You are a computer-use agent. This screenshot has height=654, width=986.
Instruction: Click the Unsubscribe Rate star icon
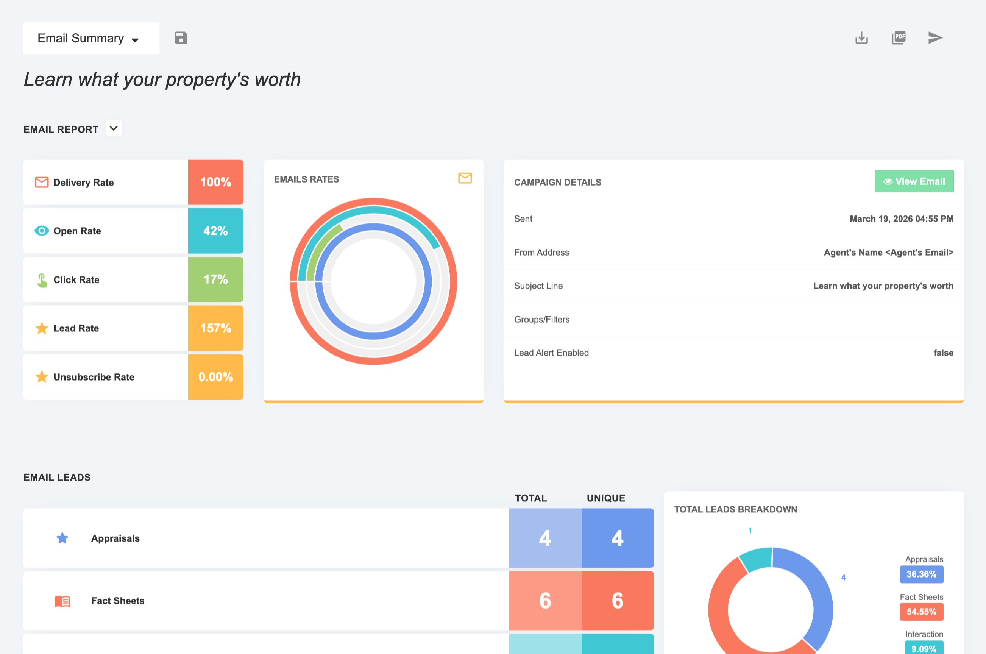pos(42,377)
